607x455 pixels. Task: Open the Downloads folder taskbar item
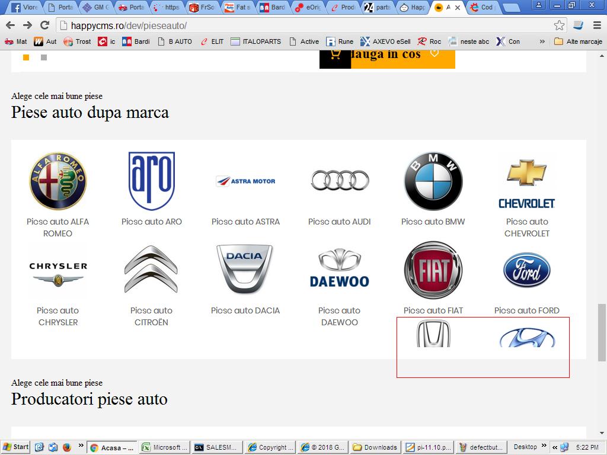(x=375, y=447)
